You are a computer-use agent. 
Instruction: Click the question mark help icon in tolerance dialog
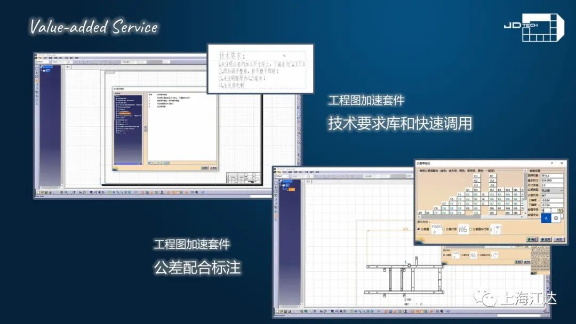(x=552, y=163)
